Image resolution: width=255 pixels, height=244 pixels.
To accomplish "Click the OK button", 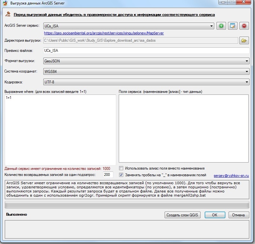I will click(215, 215).
